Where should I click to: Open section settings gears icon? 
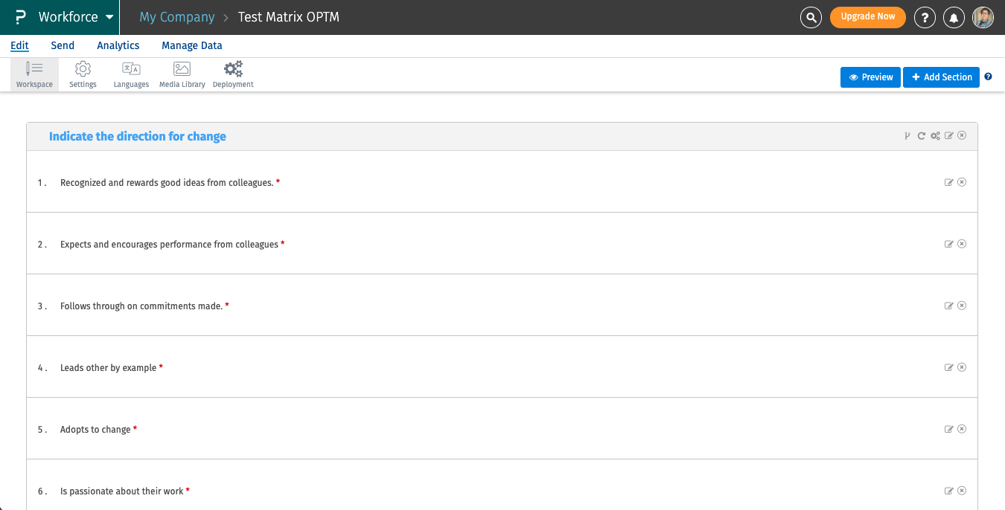point(935,136)
